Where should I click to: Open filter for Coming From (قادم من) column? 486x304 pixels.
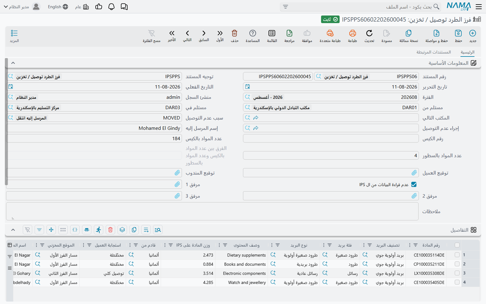point(136,245)
